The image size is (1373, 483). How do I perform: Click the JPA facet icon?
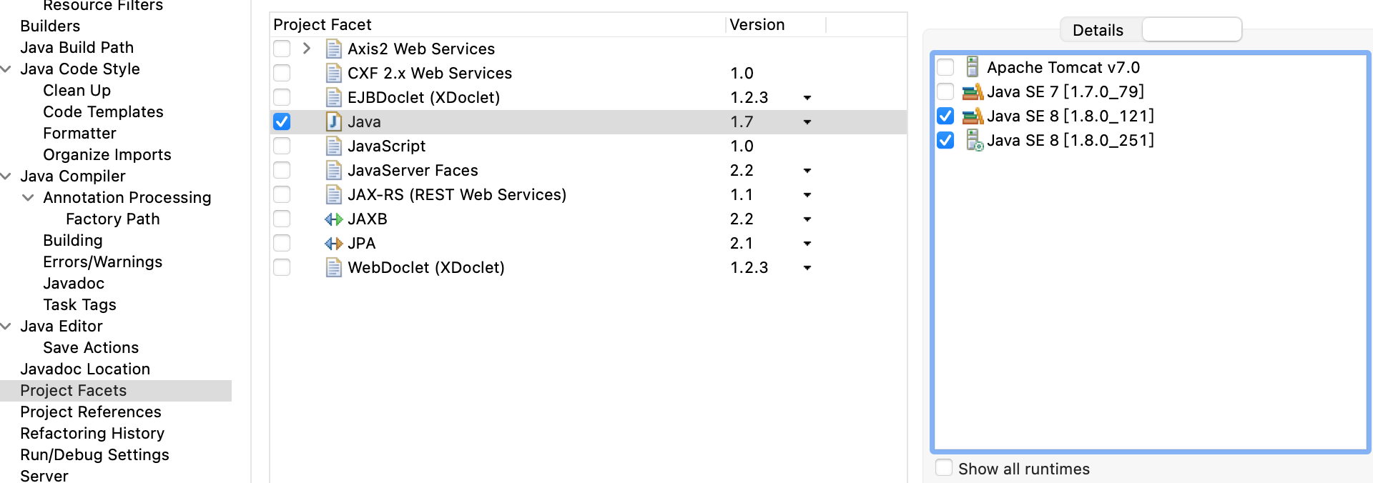333,244
